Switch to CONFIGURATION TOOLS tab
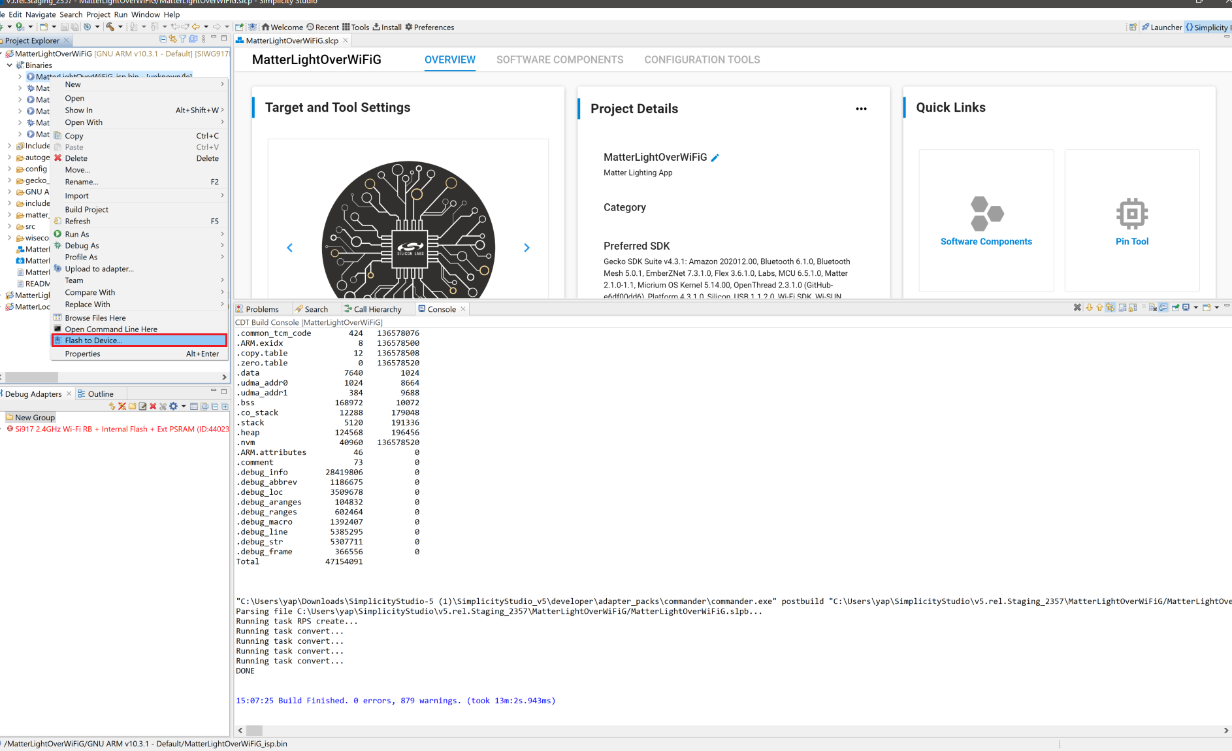Image resolution: width=1232 pixels, height=751 pixels. [702, 59]
